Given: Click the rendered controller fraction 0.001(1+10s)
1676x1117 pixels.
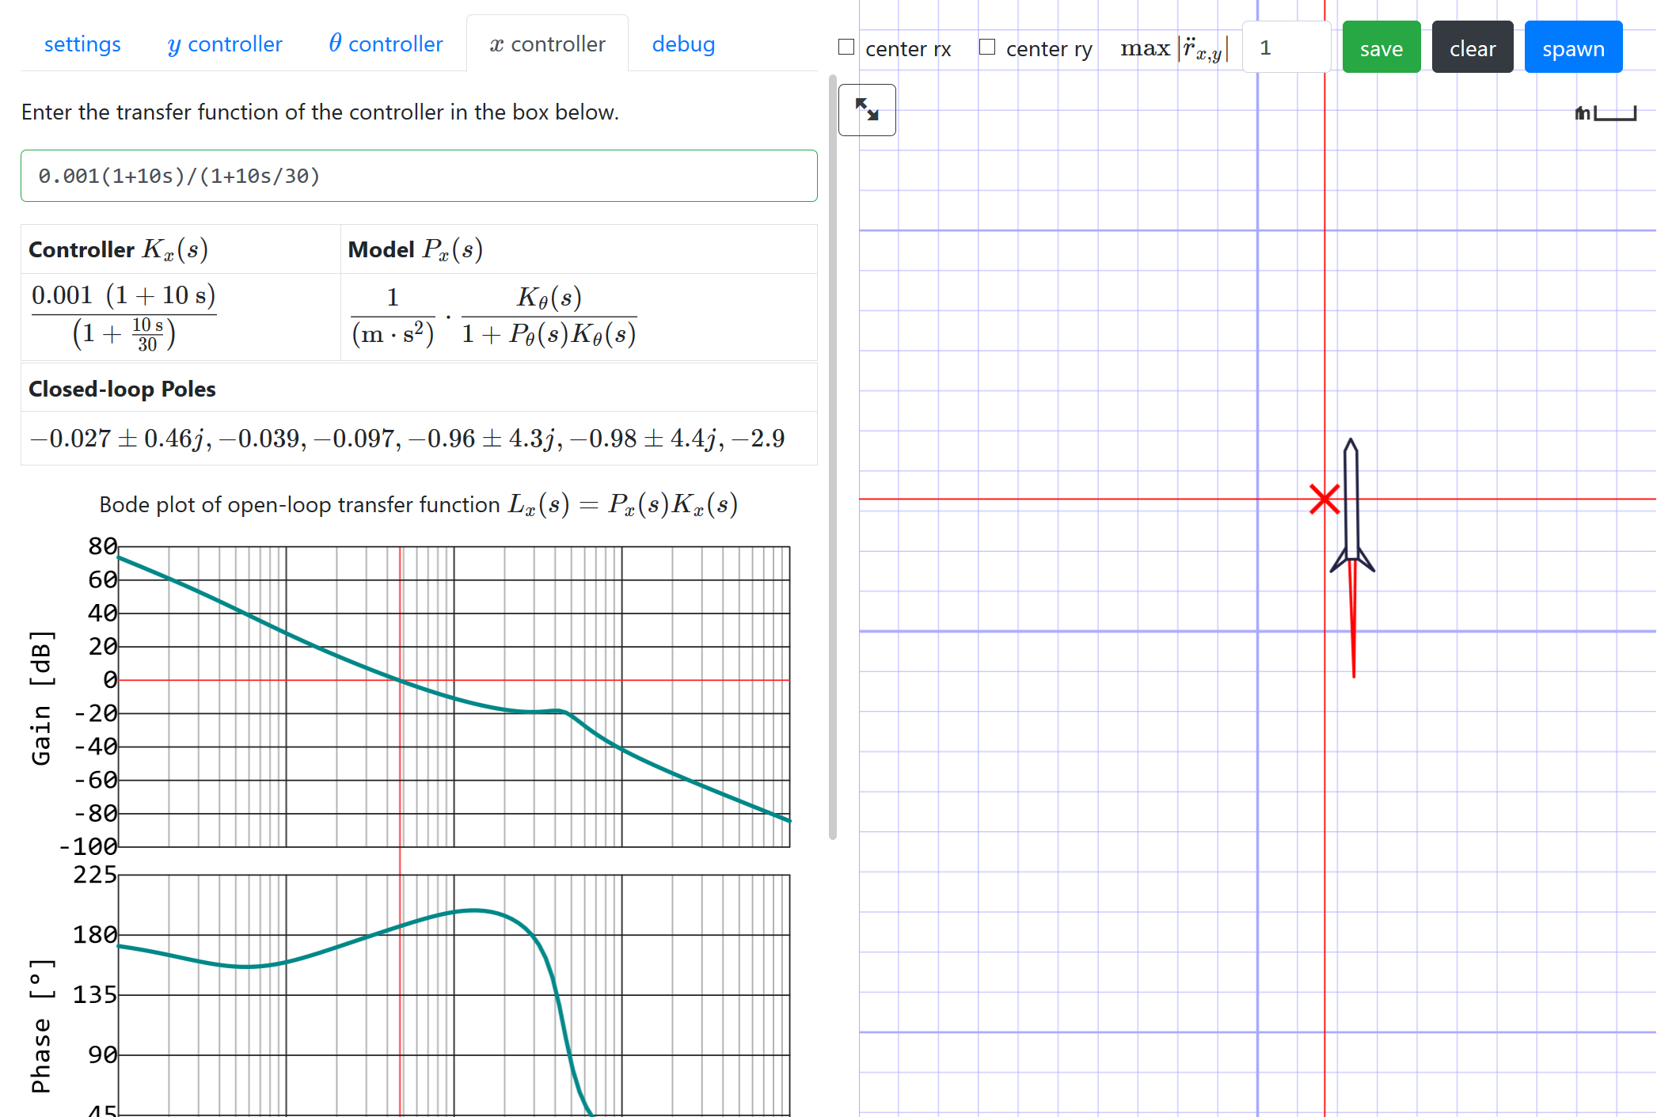Looking at the screenshot, I should [124, 317].
